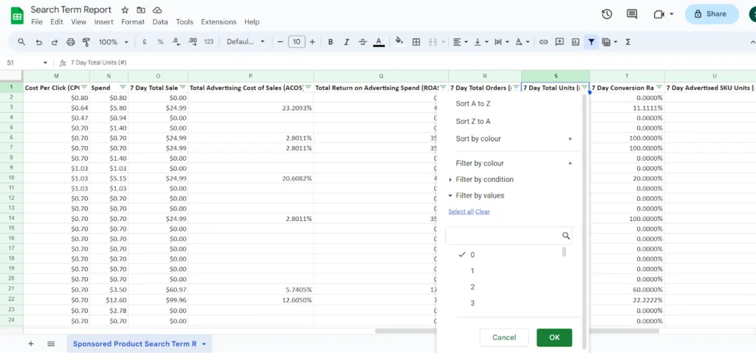Open the text wrapping dropdown
This screenshot has width=756, height=353.
[x=501, y=42]
